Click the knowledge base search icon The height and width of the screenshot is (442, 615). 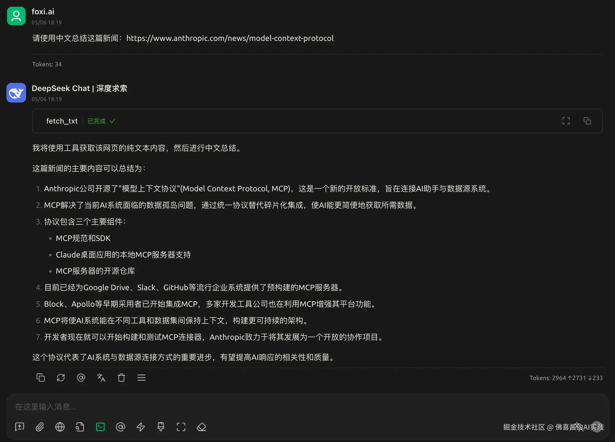coord(80,427)
